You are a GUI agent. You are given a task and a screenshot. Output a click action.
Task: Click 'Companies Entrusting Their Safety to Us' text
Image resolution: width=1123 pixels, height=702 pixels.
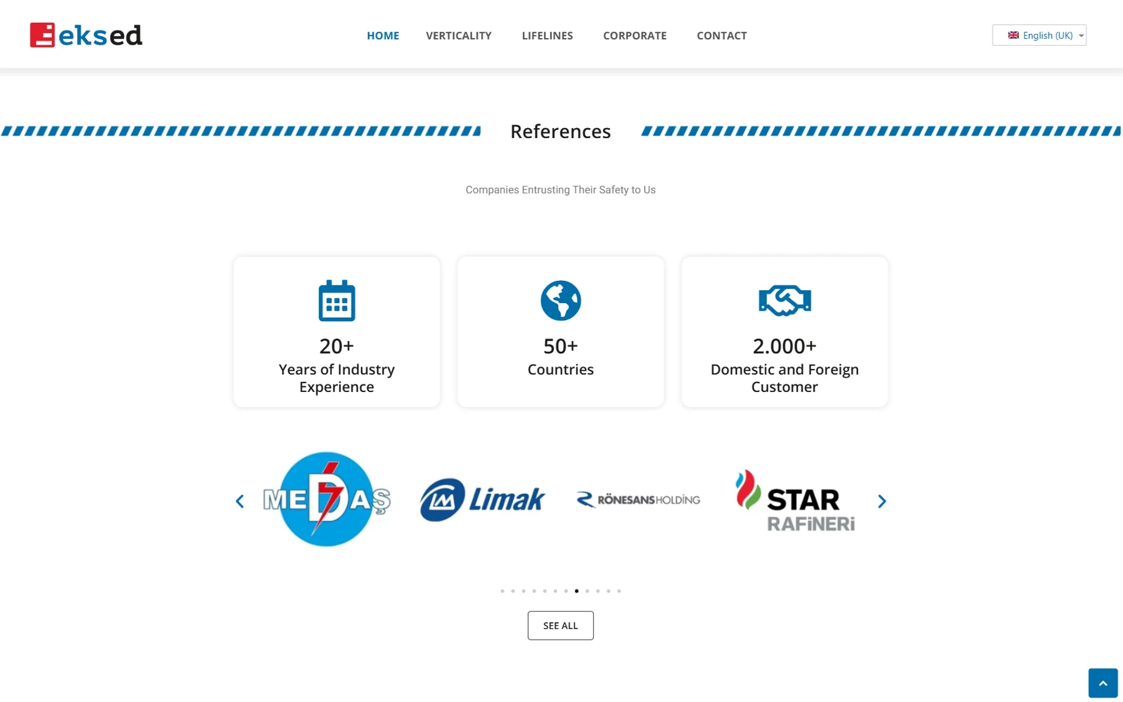560,190
